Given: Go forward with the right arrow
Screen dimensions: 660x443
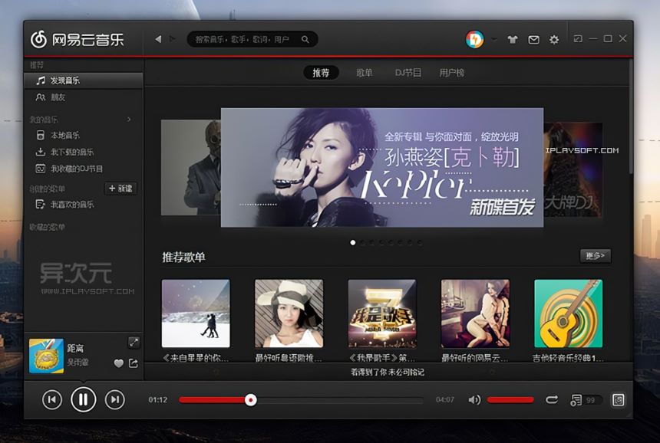Looking at the screenshot, I should pos(173,39).
